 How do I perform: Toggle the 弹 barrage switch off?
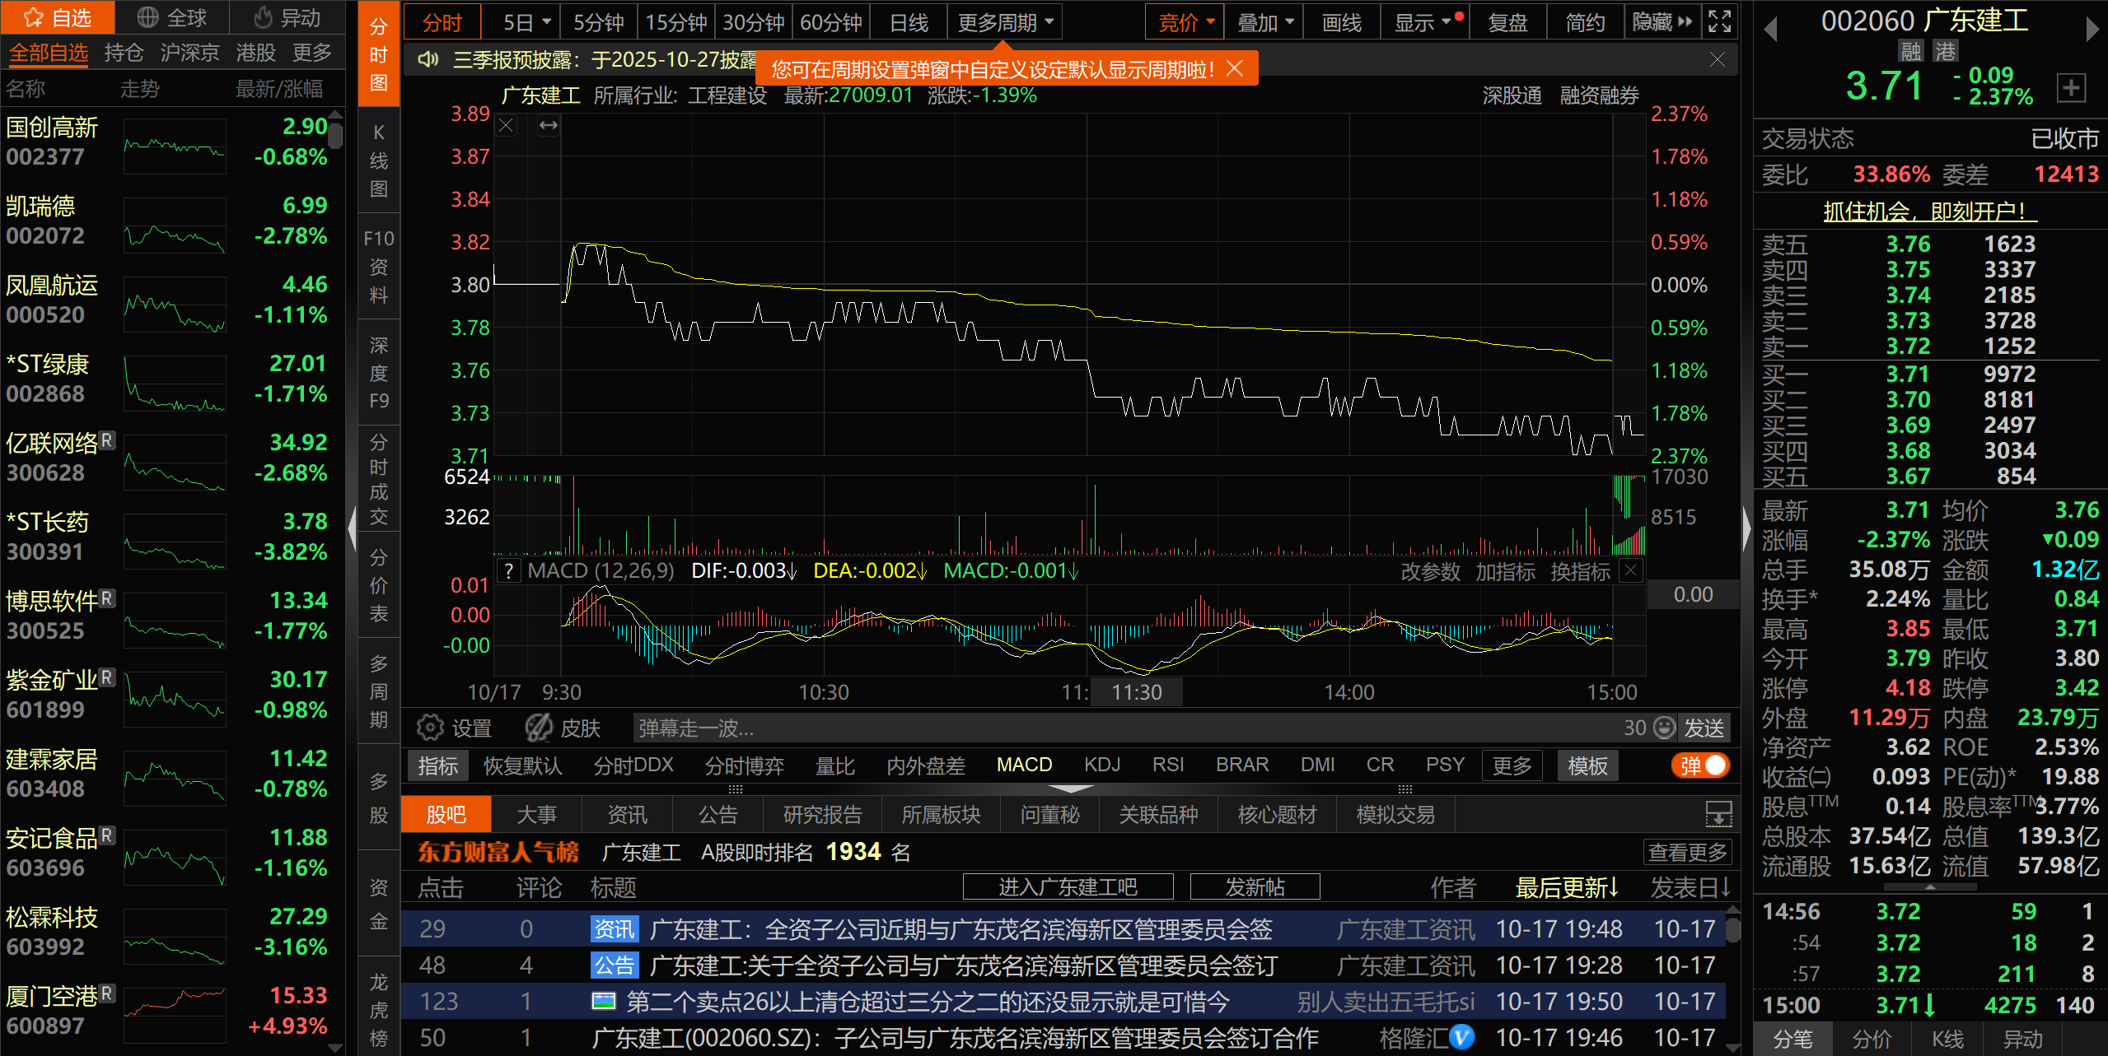tap(1702, 765)
